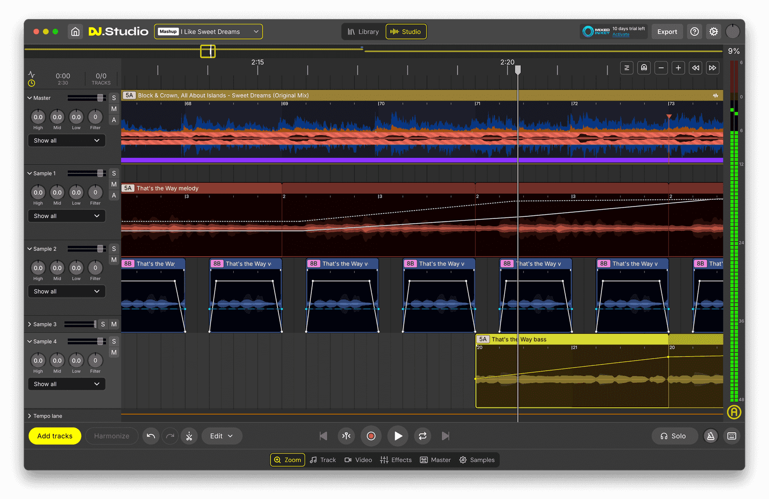769x499 pixels.
Task: Click the waveform icon on Sweet Dreams clip
Action: coord(716,95)
